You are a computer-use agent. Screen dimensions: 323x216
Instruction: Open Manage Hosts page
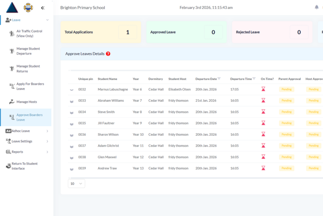(26, 102)
